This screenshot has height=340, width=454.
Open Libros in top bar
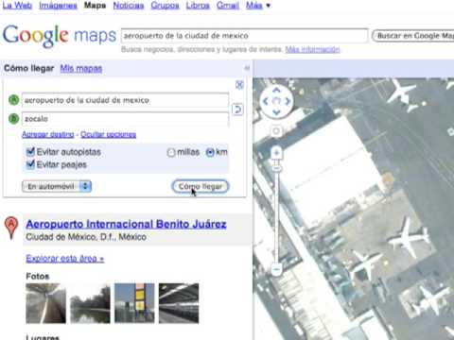coord(198,6)
